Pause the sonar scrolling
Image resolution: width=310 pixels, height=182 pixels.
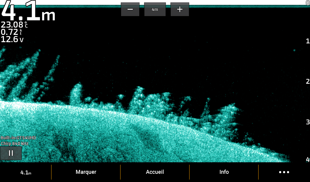(x=11, y=153)
